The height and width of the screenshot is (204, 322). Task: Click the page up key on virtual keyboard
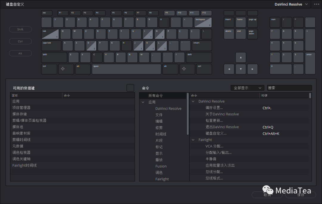(253, 22)
